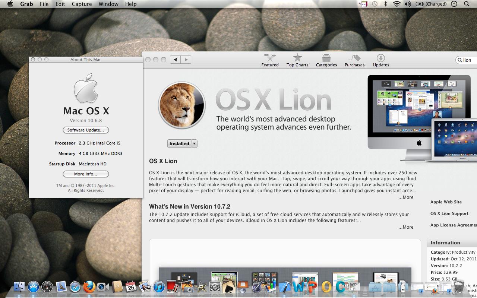Open Spotlight search in menu bar
Screen dimensions: 477x298
(467, 4)
